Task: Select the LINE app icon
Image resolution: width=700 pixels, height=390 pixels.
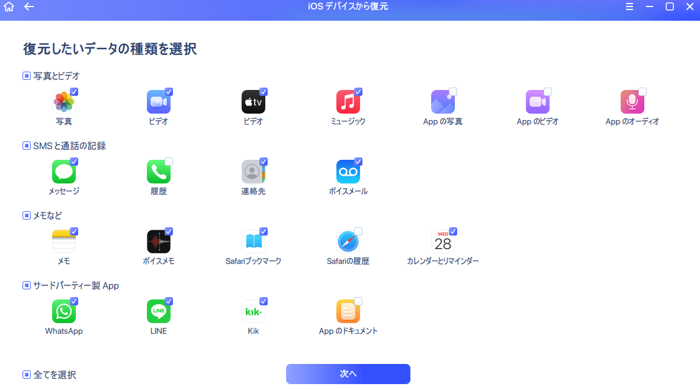Action: tap(159, 311)
